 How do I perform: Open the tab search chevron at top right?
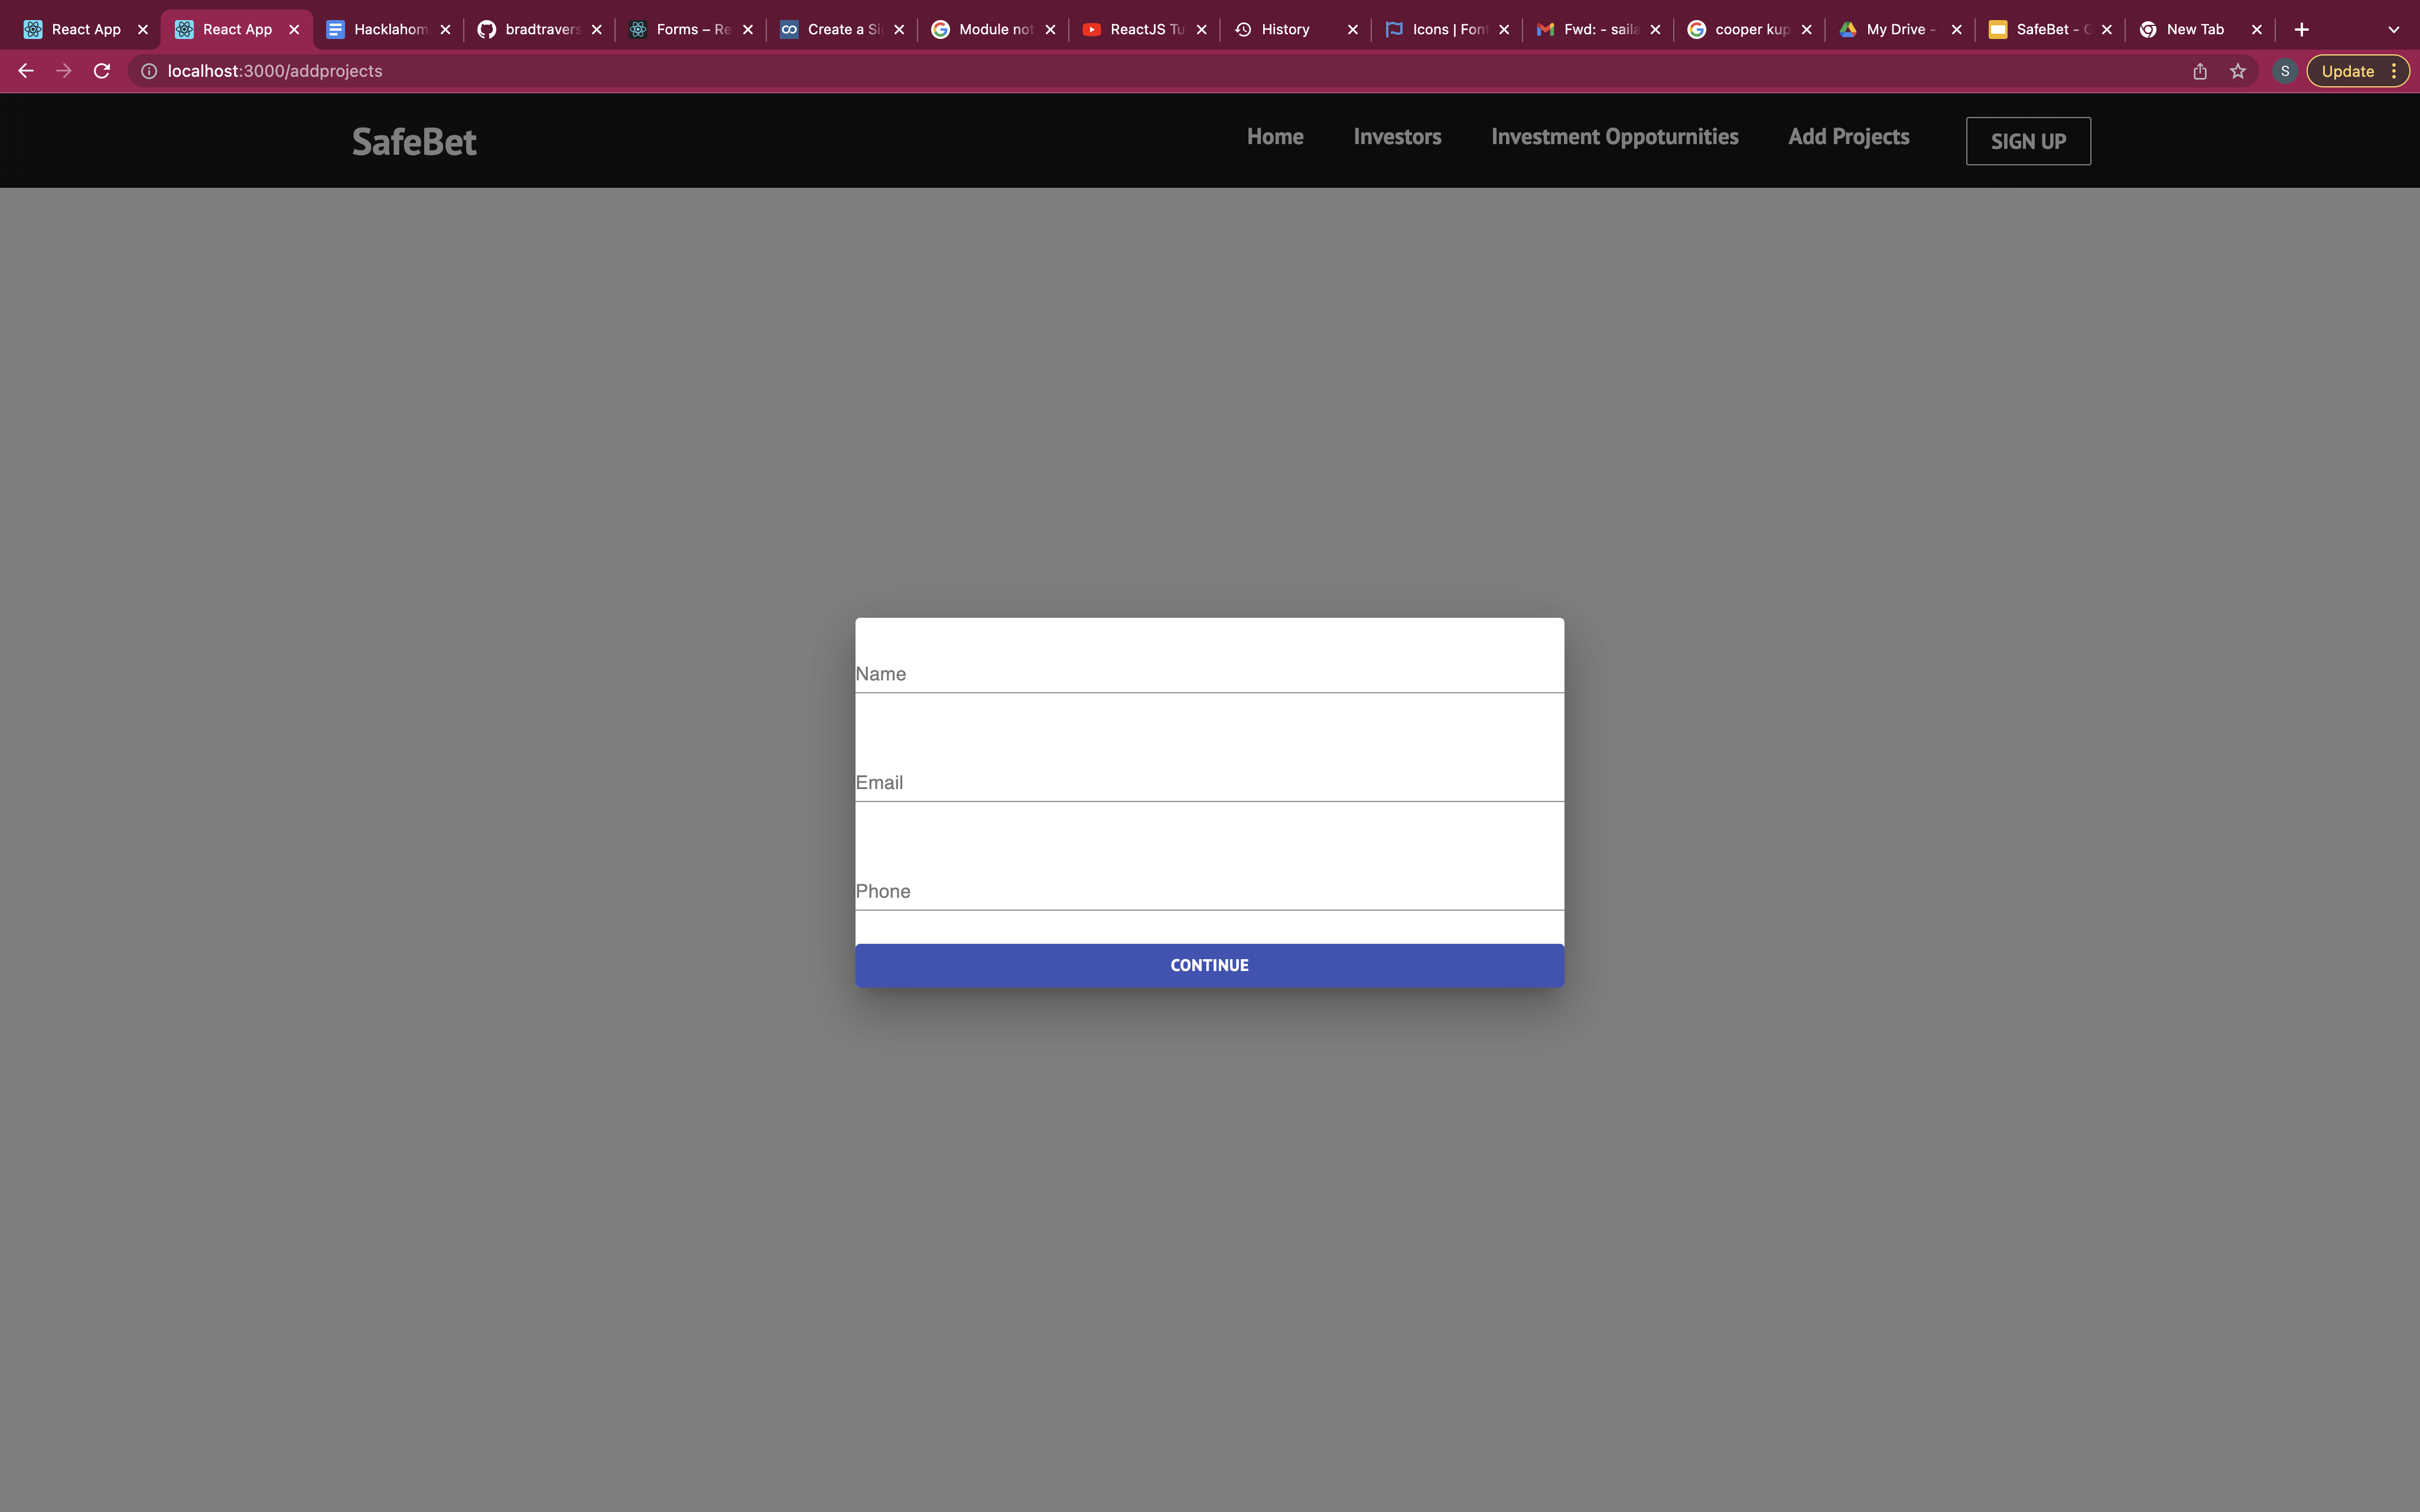pyautogui.click(x=2394, y=29)
